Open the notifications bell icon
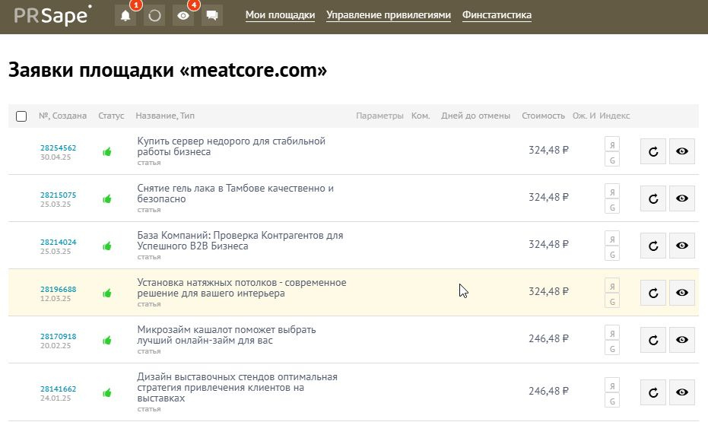The image size is (708, 422). tap(125, 16)
